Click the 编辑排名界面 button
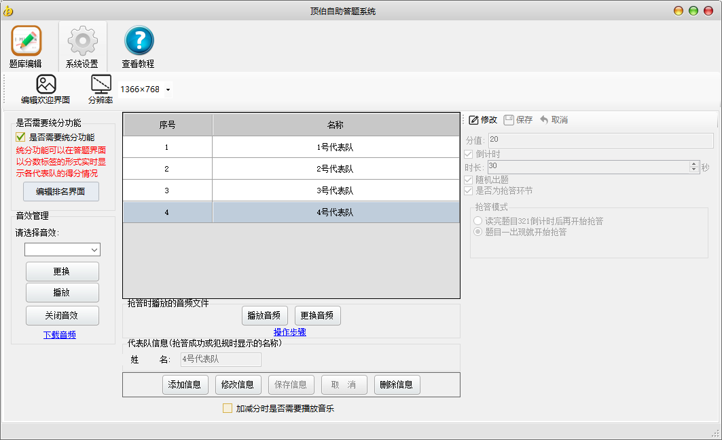This screenshot has width=722, height=440. pos(61,192)
